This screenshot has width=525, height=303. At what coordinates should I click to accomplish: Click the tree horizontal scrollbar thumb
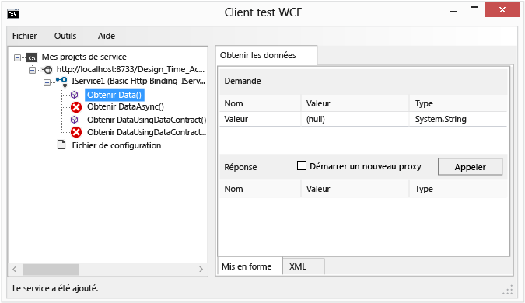[51, 270]
